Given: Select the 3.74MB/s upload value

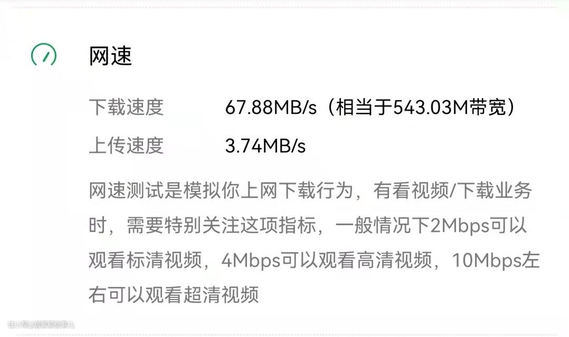Looking at the screenshot, I should [265, 146].
